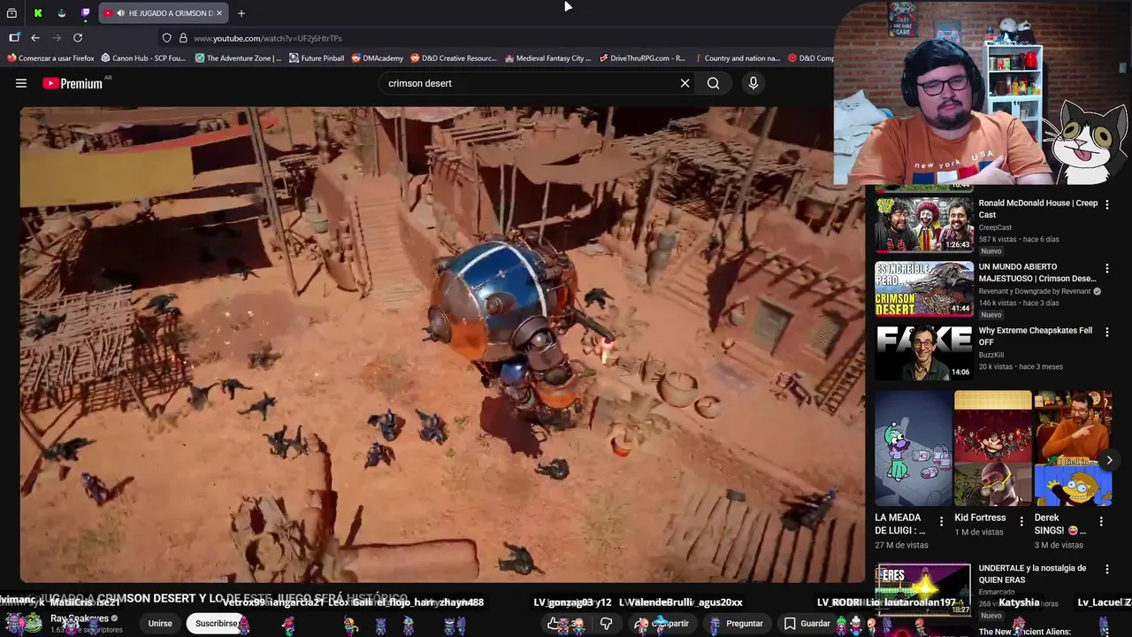Viewport: 1132px width, 637px height.
Task: Open Medieval Fantasy City bookmark
Action: [547, 58]
